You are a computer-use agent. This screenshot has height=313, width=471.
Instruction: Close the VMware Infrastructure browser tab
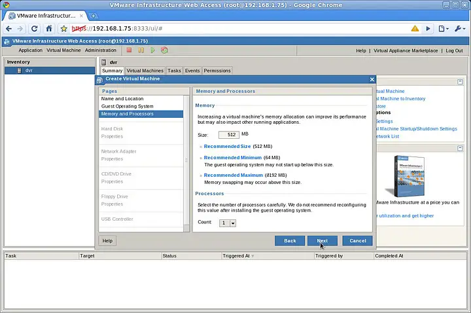81,16
